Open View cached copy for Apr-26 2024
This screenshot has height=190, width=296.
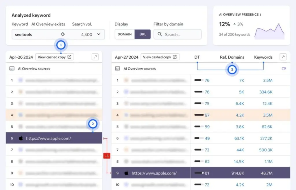click(55, 57)
